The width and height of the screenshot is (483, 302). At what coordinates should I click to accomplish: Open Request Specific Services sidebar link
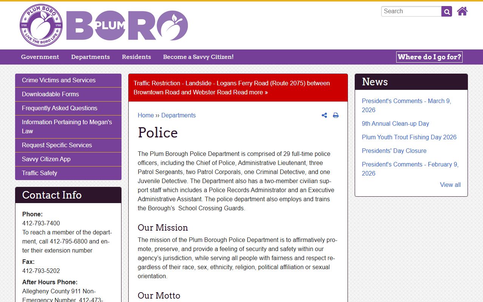[x=68, y=145]
